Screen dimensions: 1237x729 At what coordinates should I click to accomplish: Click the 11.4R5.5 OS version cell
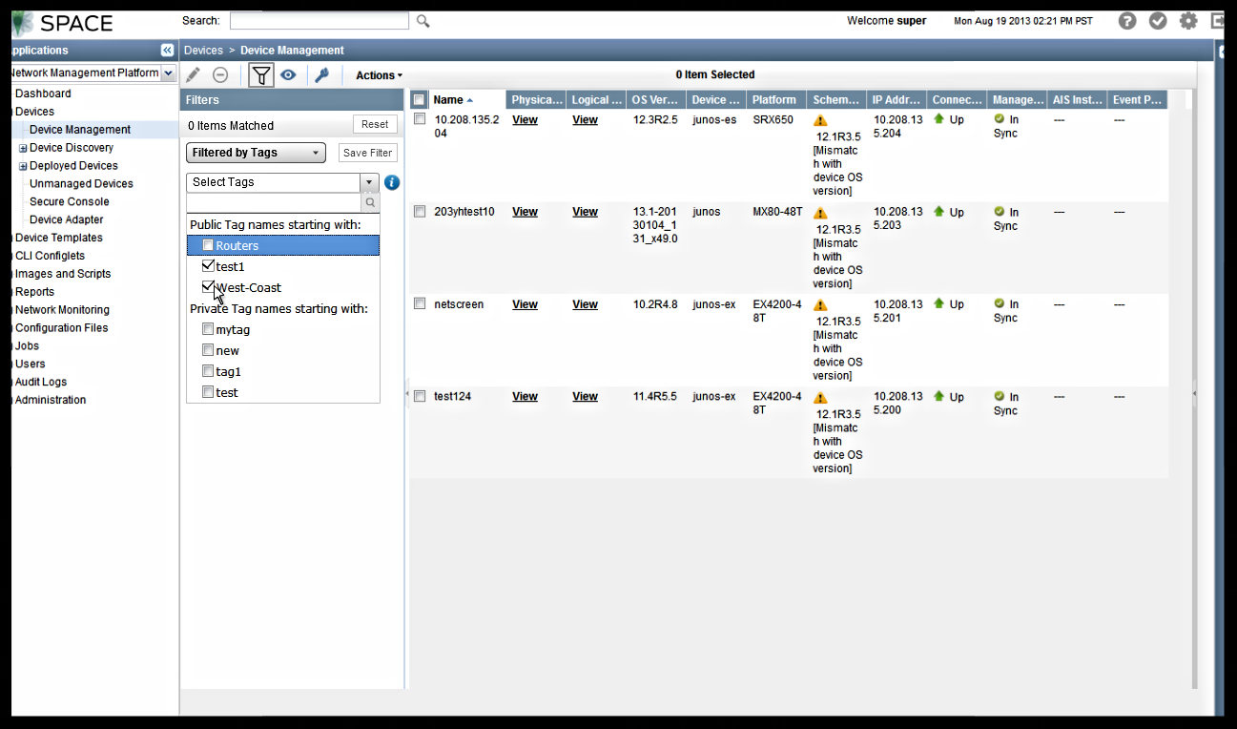tap(655, 397)
